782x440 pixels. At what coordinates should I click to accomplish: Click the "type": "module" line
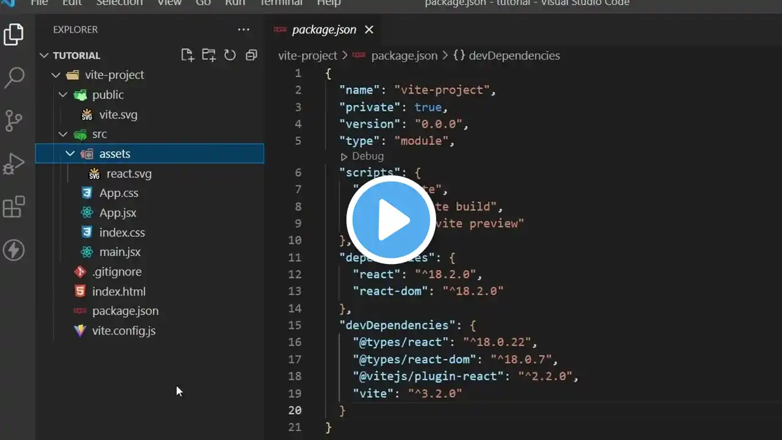click(398, 141)
